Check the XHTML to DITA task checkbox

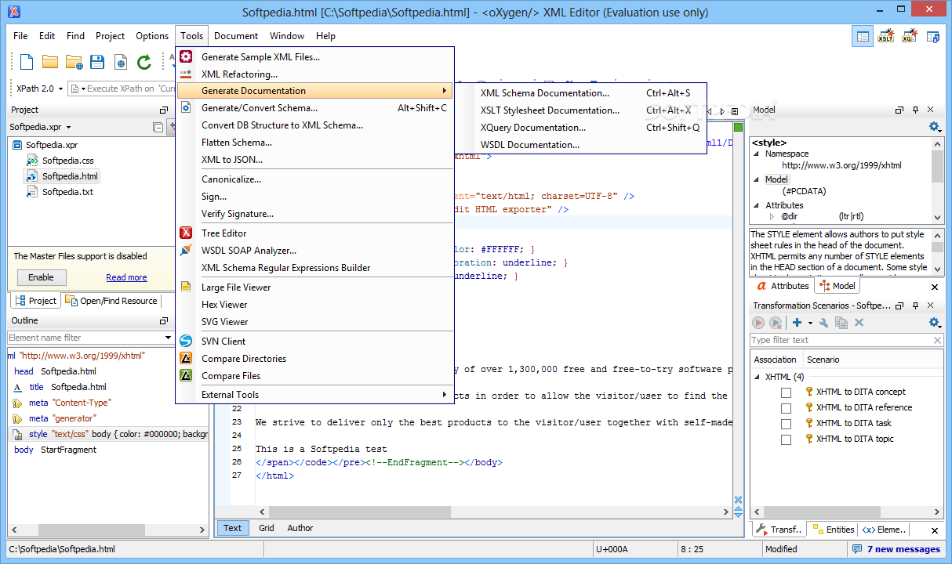[x=786, y=424]
